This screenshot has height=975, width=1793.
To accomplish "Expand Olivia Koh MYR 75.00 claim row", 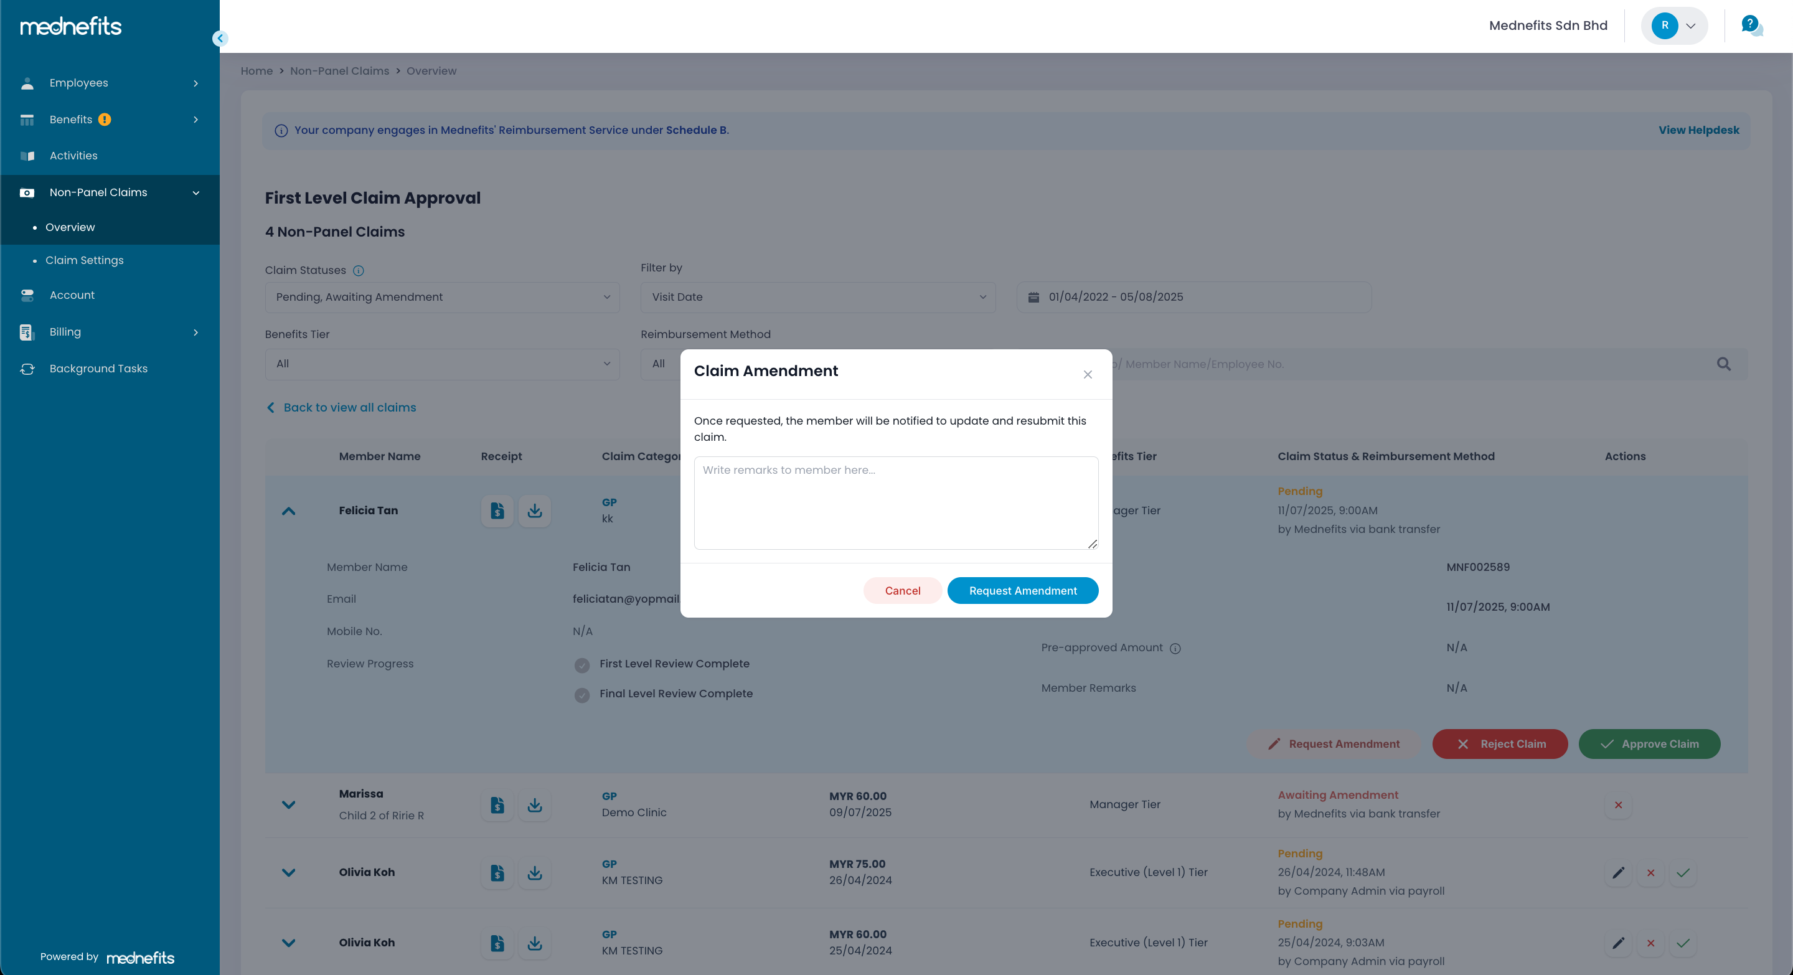I will pyautogui.click(x=289, y=873).
